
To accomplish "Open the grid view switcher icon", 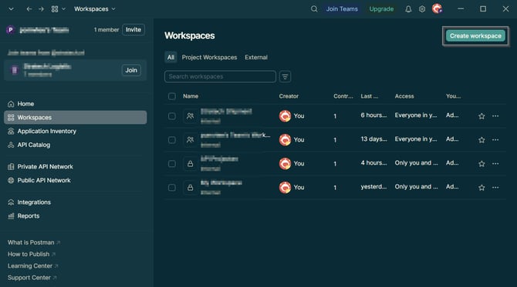I will (55, 9).
